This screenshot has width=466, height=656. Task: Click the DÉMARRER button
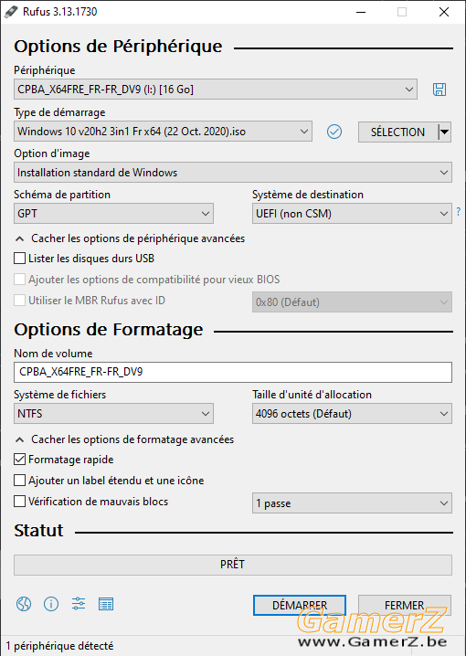[x=300, y=606]
